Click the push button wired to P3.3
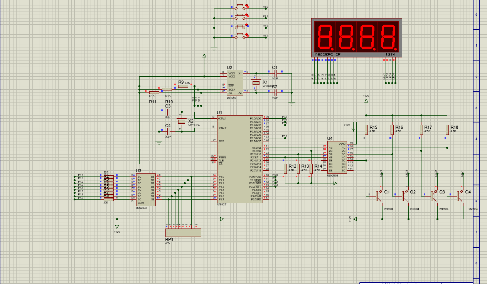 [x=240, y=36]
